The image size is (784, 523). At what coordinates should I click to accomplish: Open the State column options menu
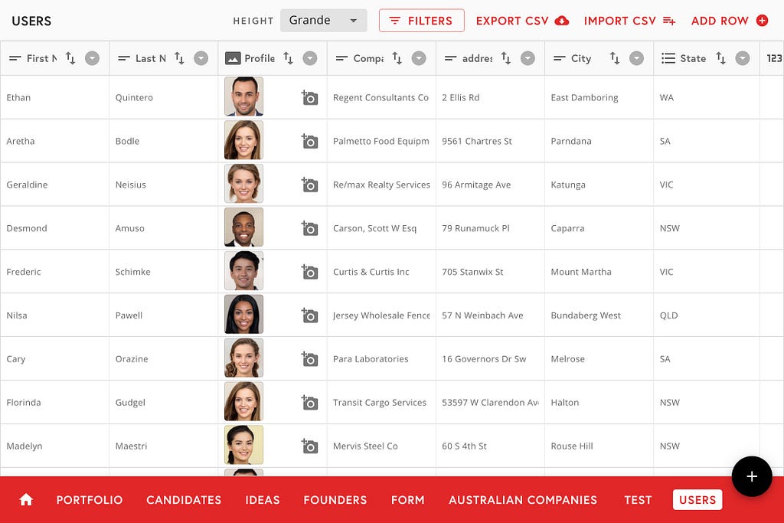[743, 58]
